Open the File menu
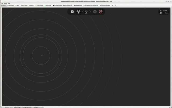172x108 pixels. pos(2,3)
